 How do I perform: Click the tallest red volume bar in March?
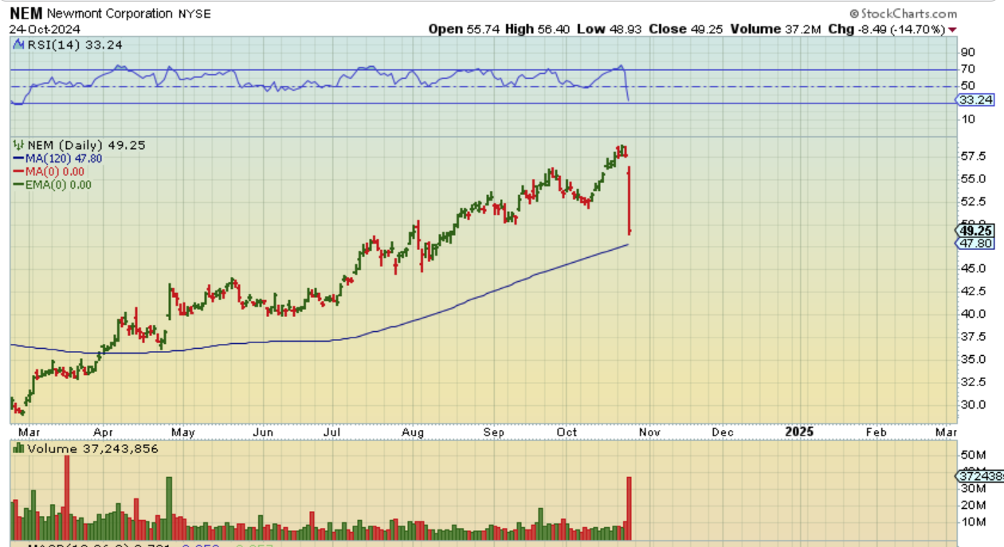point(67,498)
